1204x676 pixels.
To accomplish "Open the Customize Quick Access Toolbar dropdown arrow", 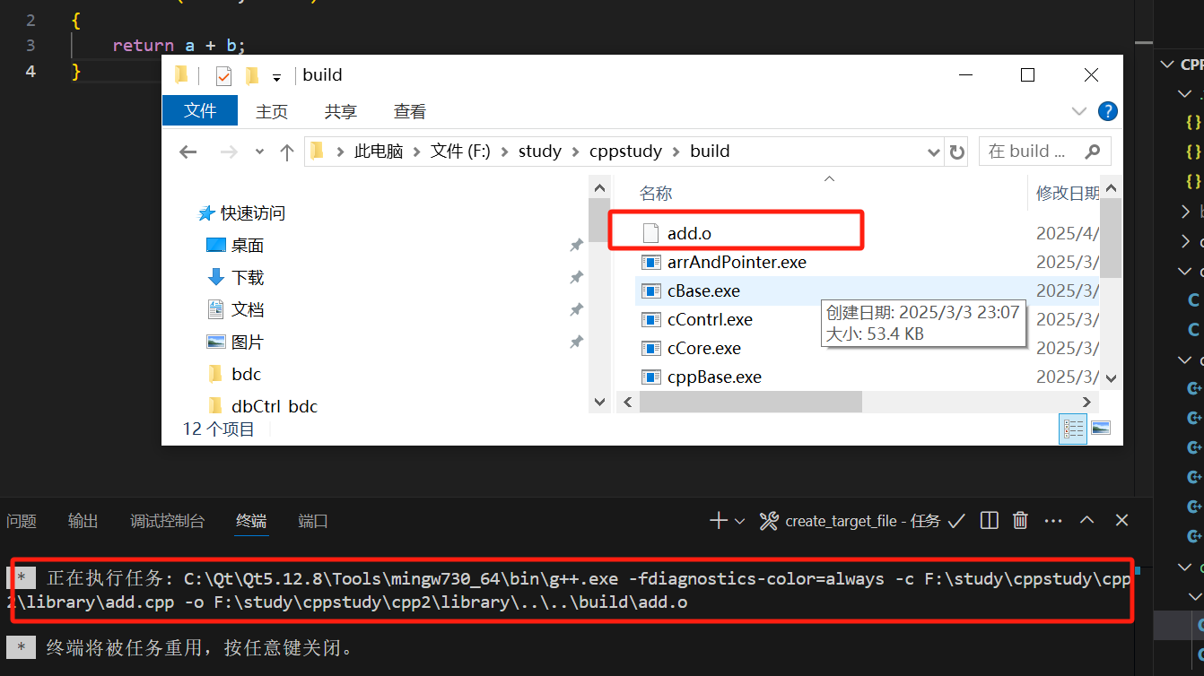I will [276, 78].
